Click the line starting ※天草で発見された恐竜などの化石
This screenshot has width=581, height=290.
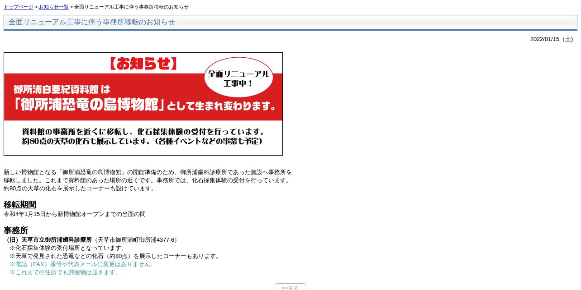coord(115,256)
